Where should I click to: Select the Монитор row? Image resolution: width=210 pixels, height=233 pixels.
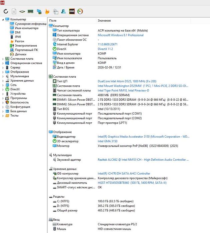click(115, 146)
